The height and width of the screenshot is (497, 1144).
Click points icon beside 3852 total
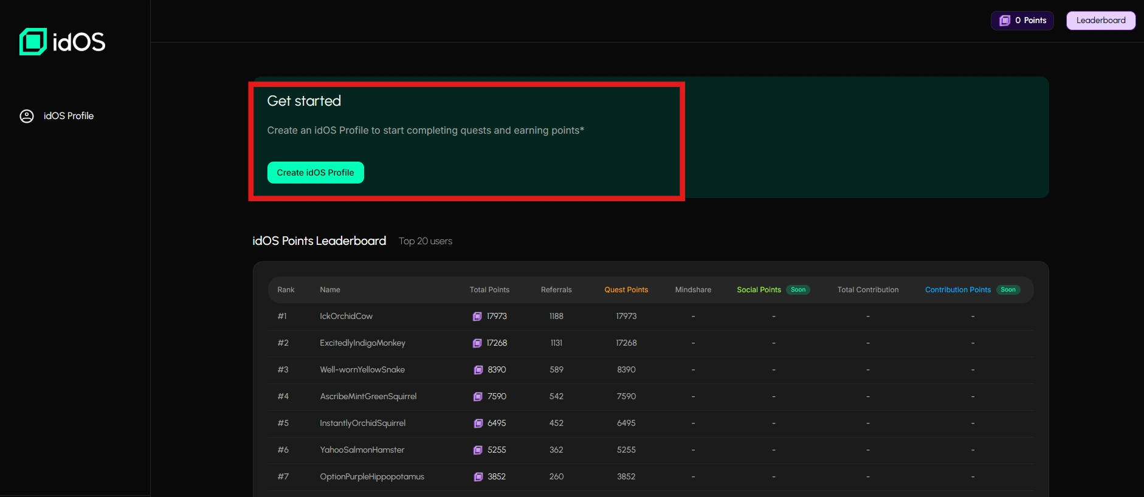[478, 477]
